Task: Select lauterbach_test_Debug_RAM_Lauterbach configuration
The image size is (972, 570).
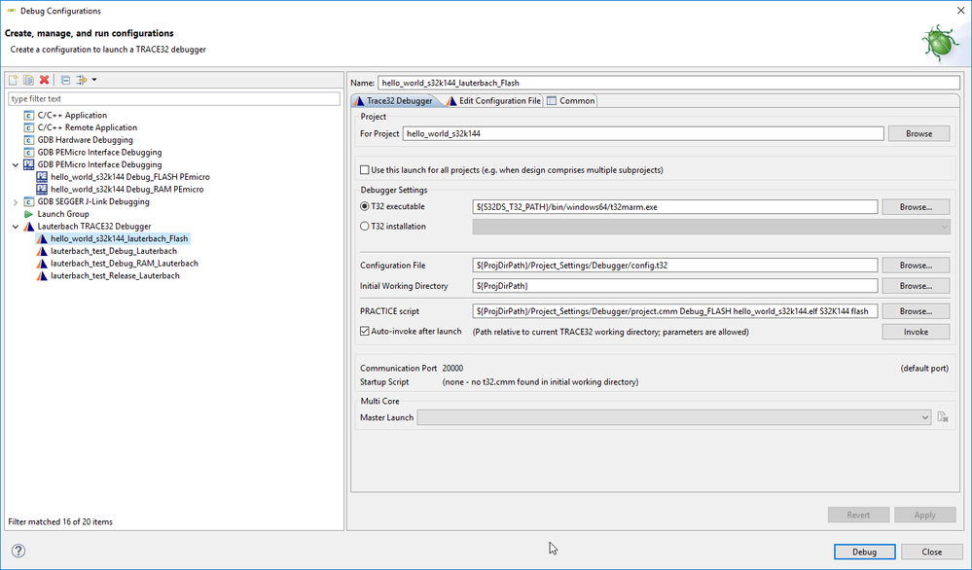Action: tap(124, 264)
